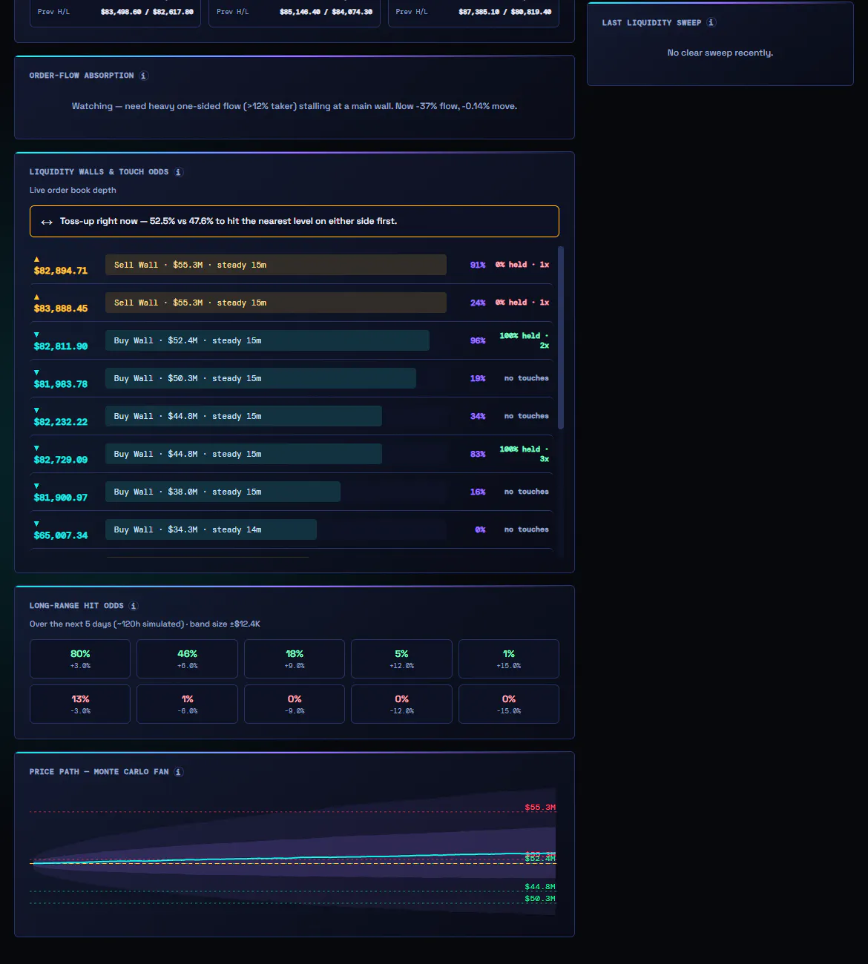Select the Buy Wall $50.3M bar
Image resolution: width=868 pixels, height=964 pixels.
[x=260, y=378]
